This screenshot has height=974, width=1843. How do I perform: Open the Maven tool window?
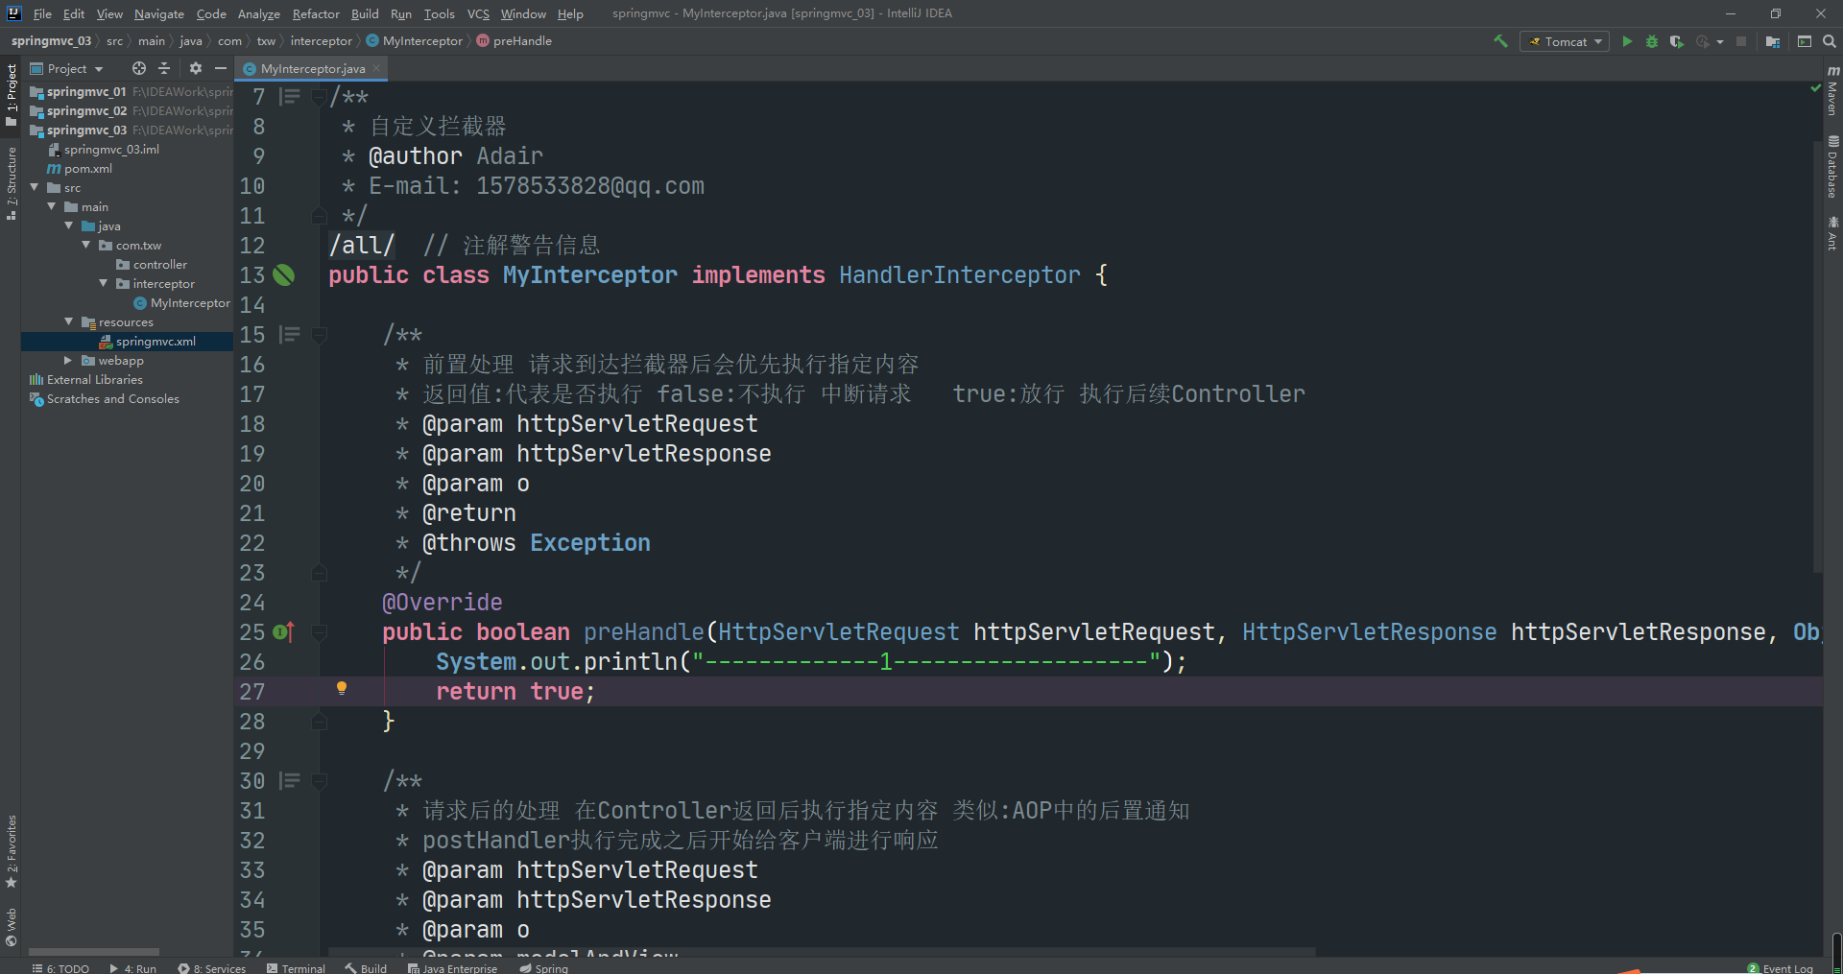click(x=1832, y=91)
